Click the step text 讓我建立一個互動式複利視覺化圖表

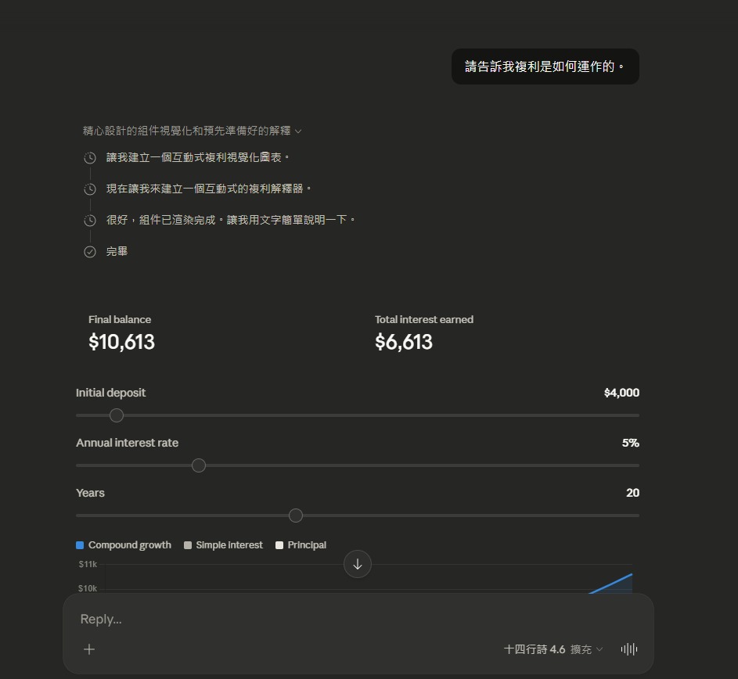198,157
